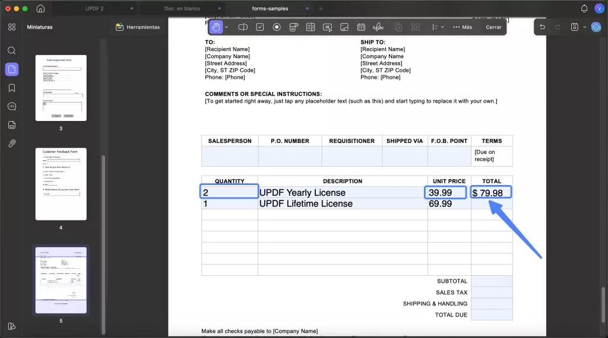Select the image field form tool
This screenshot has height=338, width=608.
pos(344,27)
